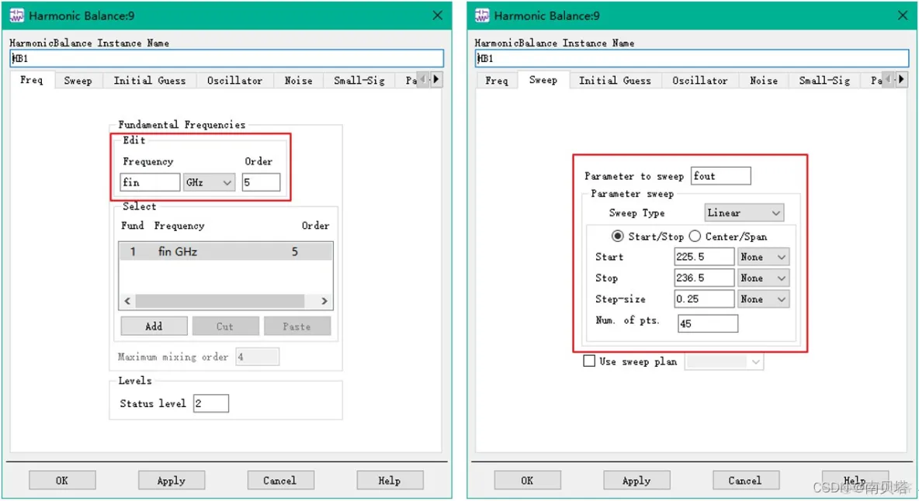This screenshot has height=501, width=919.
Task: Open the sweep plan dropdown
Action: pyautogui.click(x=724, y=361)
